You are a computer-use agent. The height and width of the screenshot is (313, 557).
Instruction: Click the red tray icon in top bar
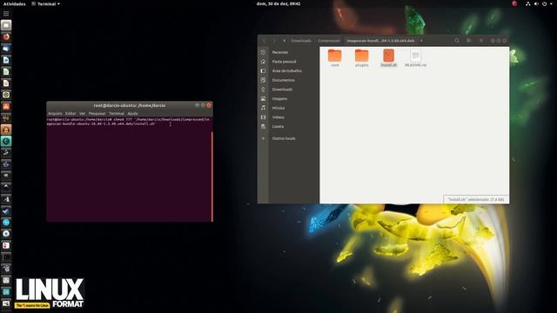click(514, 3)
